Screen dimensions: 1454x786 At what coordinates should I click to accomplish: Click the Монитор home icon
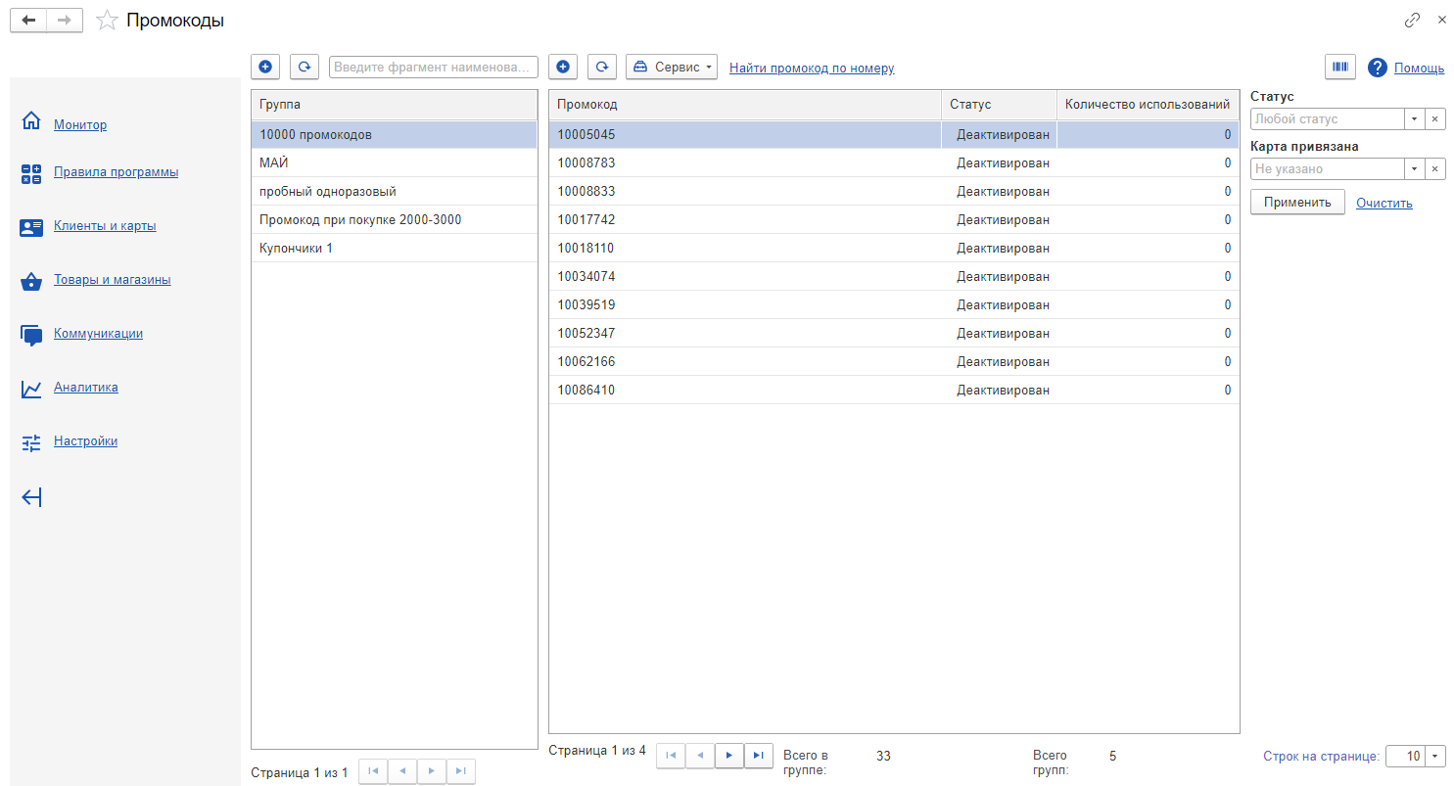pos(31,121)
